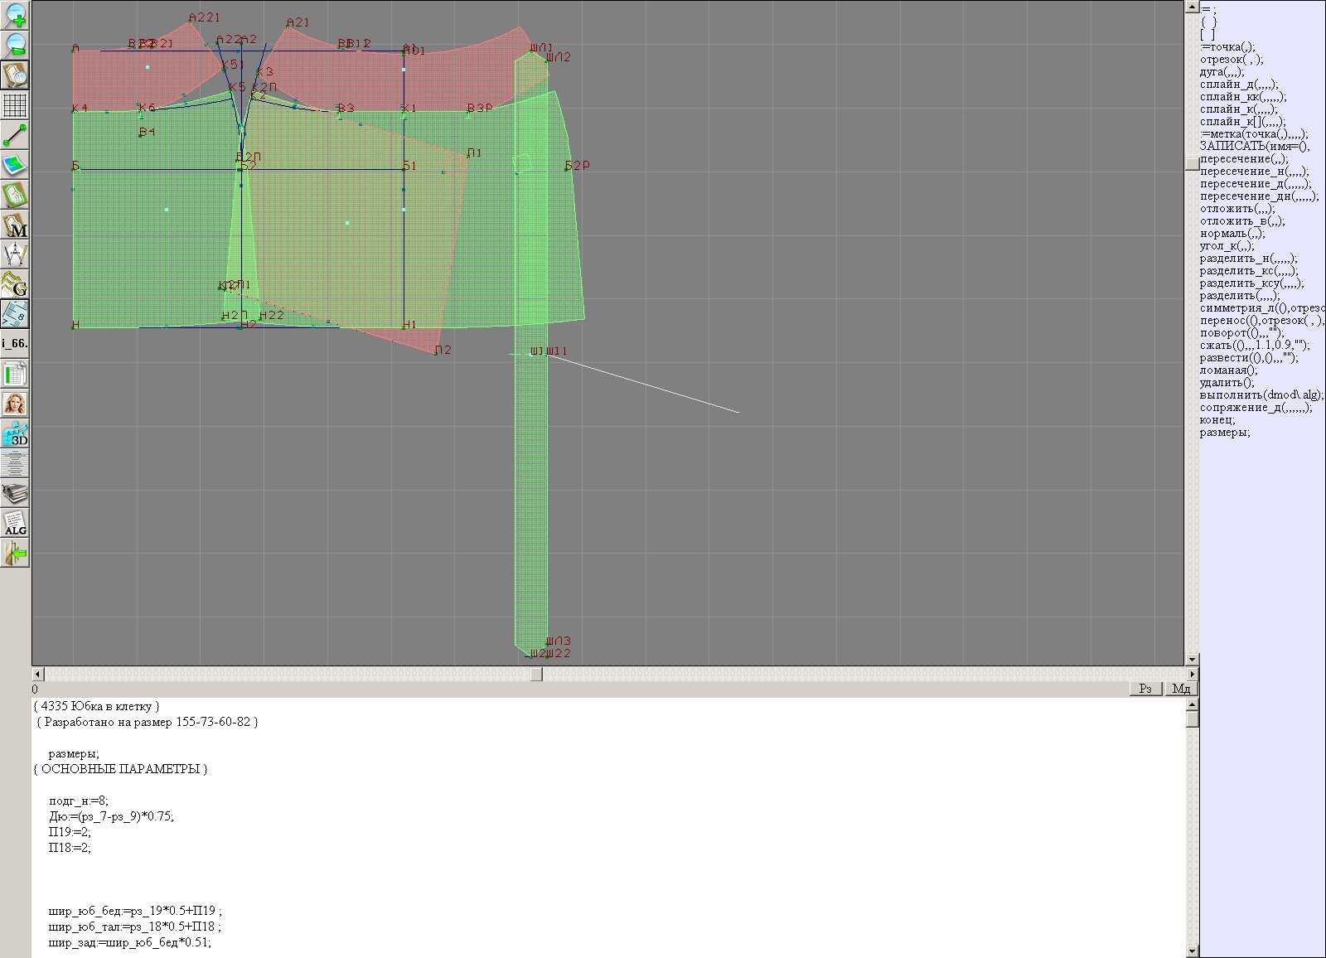Click the code editor scroll down arrow
The height and width of the screenshot is (958, 1326).
pyautogui.click(x=1192, y=951)
